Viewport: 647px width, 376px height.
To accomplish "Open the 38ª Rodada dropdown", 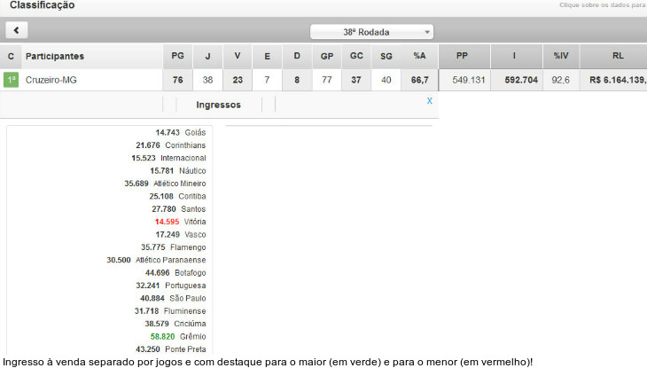I will point(371,32).
